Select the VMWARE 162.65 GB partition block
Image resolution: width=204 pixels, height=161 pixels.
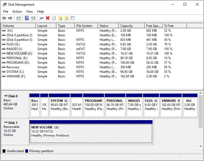click(x=171, y=105)
